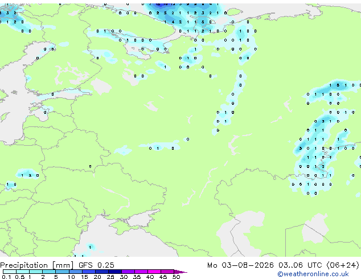
Task: Click the legend tick label '50'
Action: point(176,277)
